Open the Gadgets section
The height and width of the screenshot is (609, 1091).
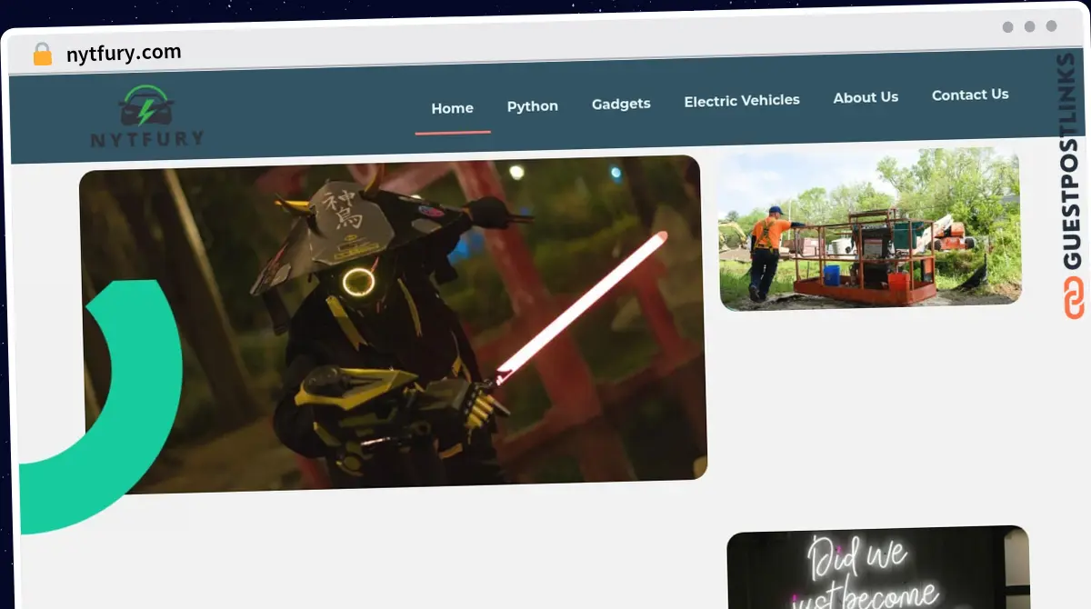point(621,104)
